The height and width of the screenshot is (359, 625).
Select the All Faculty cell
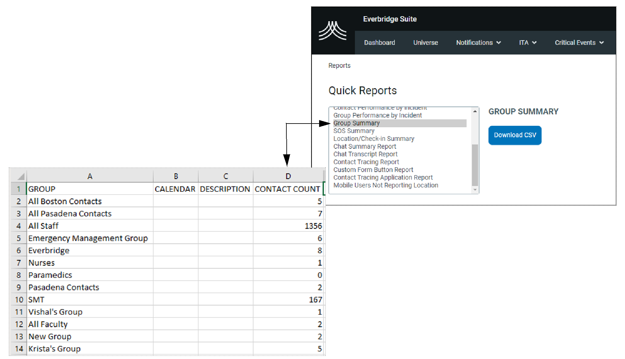point(90,324)
